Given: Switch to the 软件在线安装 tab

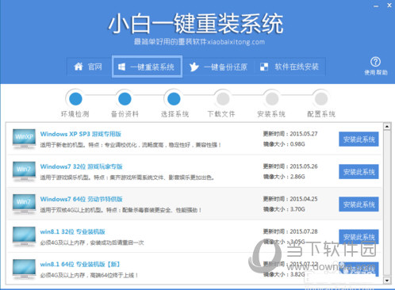Looking at the screenshot, I should coord(290,67).
